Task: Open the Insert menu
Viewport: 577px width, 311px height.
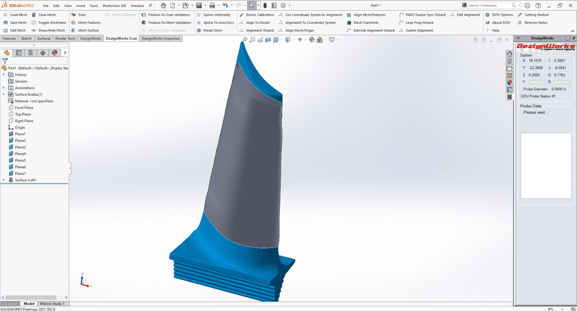Action: pos(81,6)
